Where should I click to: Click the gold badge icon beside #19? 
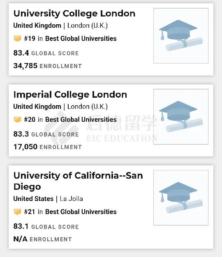click(x=17, y=38)
